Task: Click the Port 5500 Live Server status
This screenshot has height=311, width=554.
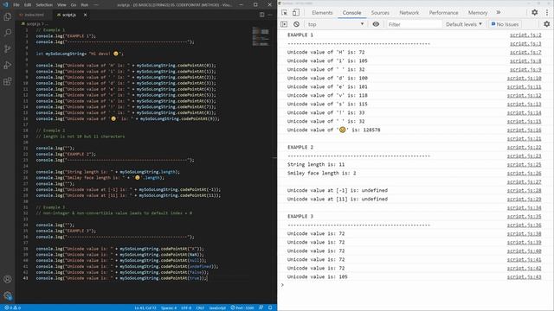Action: (242, 308)
